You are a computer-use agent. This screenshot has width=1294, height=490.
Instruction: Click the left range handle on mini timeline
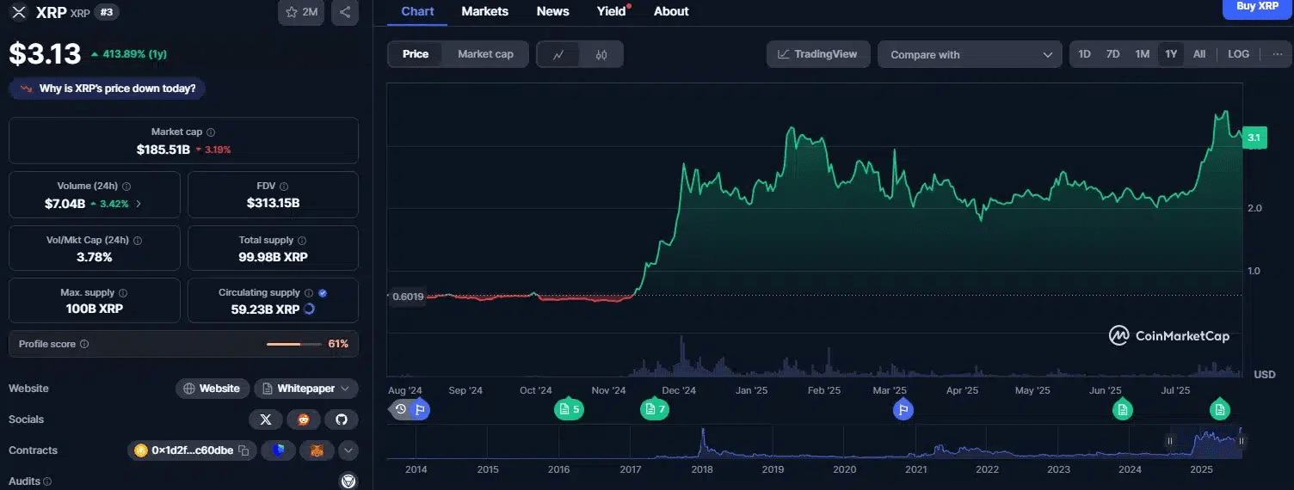click(x=1169, y=441)
